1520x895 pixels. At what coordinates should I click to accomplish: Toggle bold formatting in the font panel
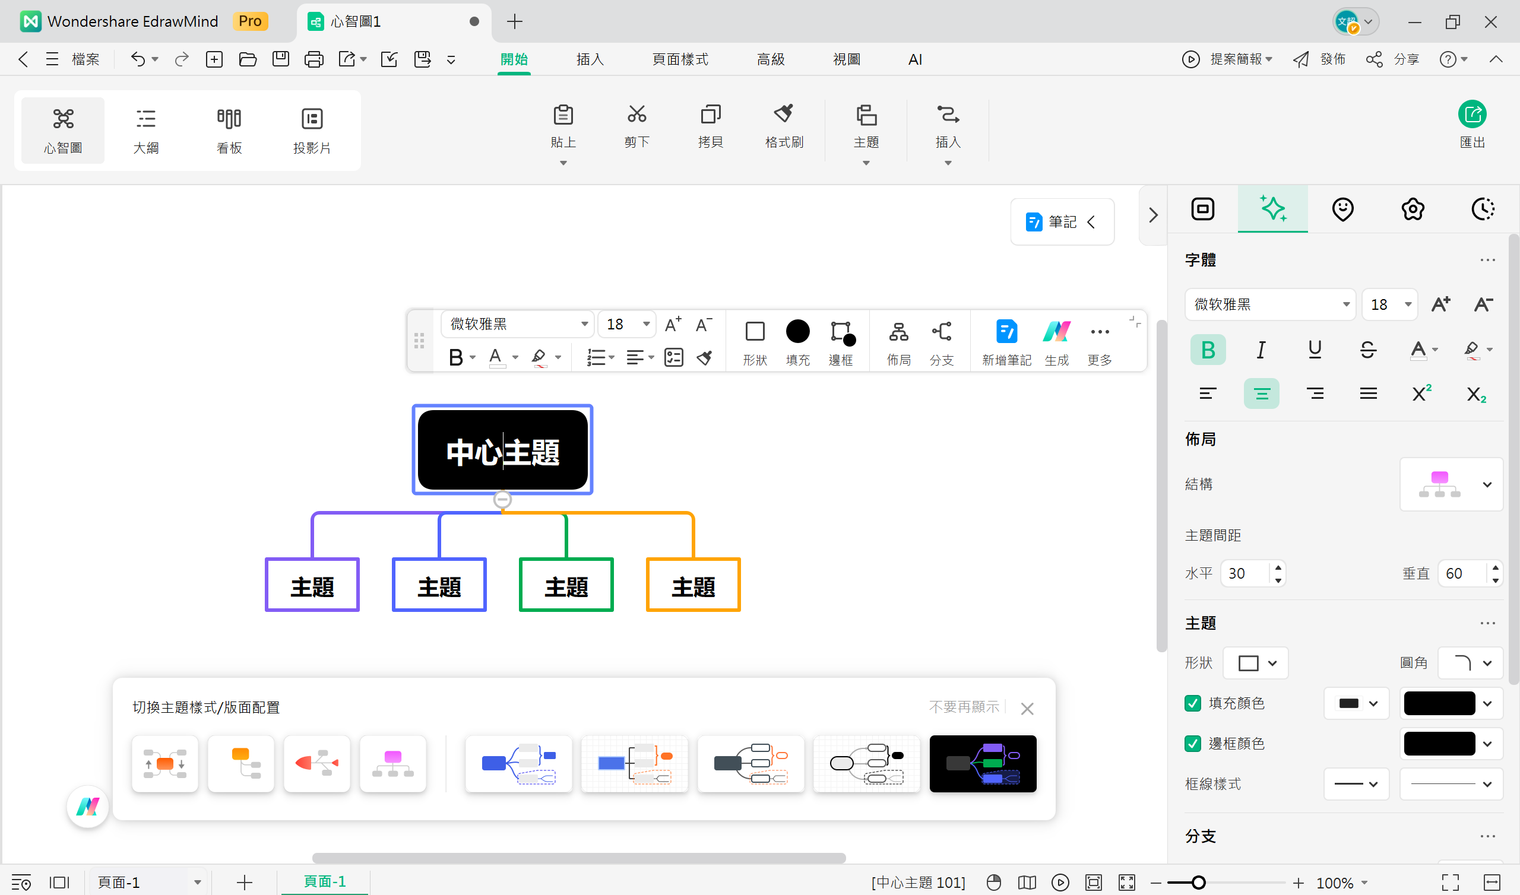(x=1208, y=349)
